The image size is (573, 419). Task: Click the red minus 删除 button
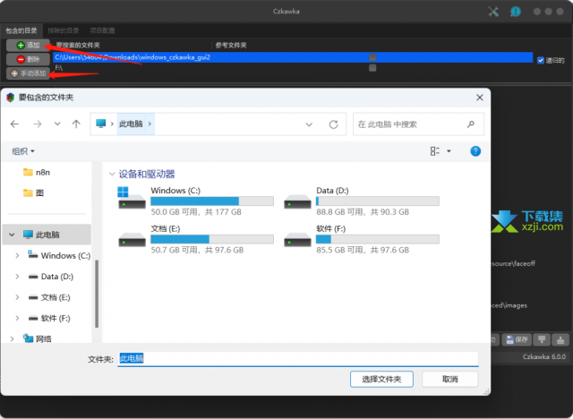[28, 59]
